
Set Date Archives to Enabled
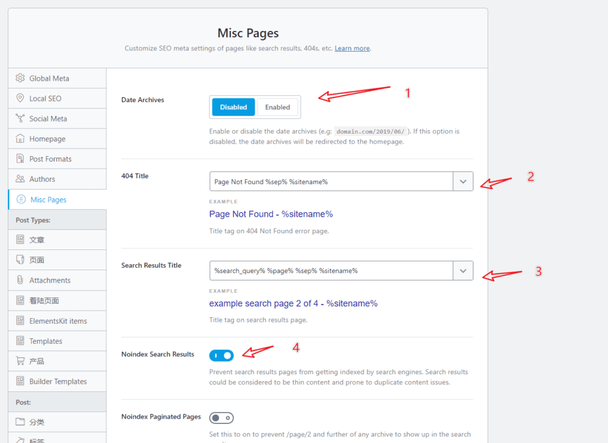[278, 107]
